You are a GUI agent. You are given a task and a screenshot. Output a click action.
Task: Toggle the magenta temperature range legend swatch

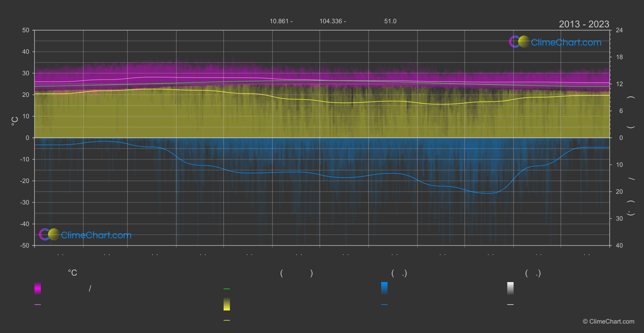click(x=38, y=288)
